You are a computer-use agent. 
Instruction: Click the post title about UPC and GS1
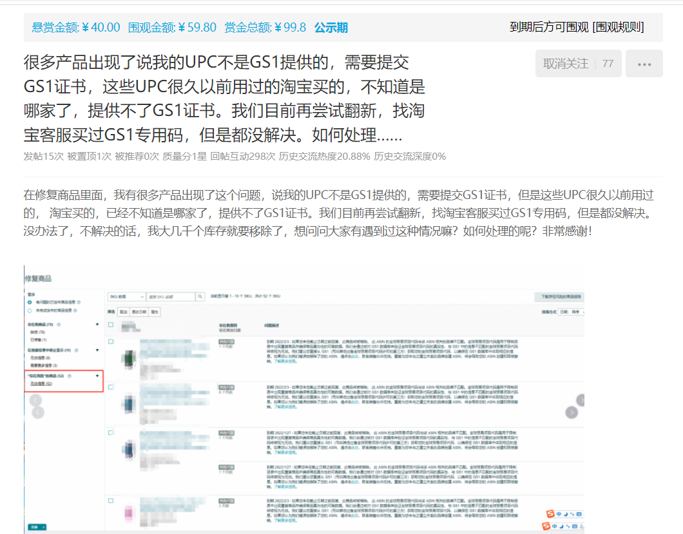(x=224, y=99)
